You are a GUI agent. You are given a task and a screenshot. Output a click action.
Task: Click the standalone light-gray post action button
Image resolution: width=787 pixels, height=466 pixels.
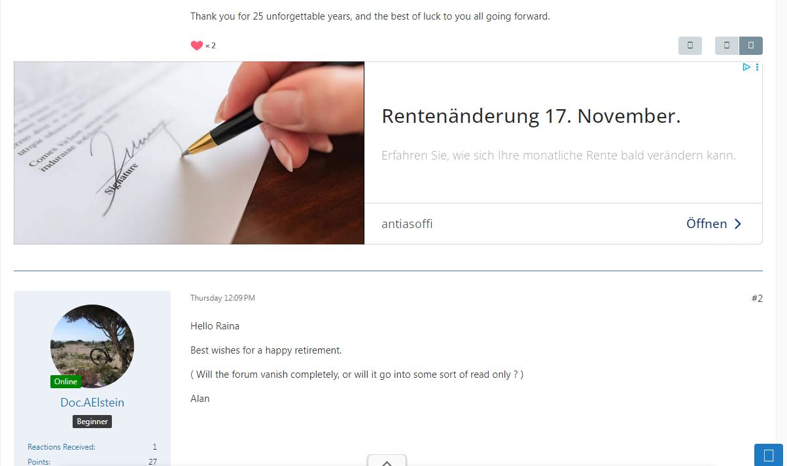coord(690,46)
